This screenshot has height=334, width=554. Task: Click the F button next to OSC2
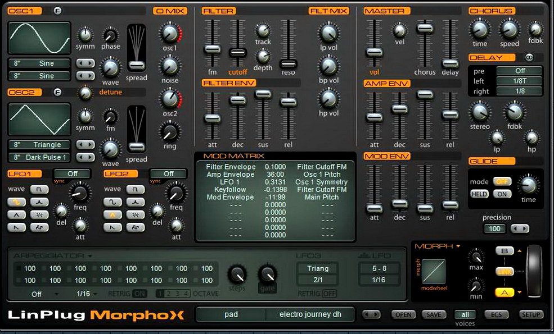pyautogui.click(x=57, y=92)
